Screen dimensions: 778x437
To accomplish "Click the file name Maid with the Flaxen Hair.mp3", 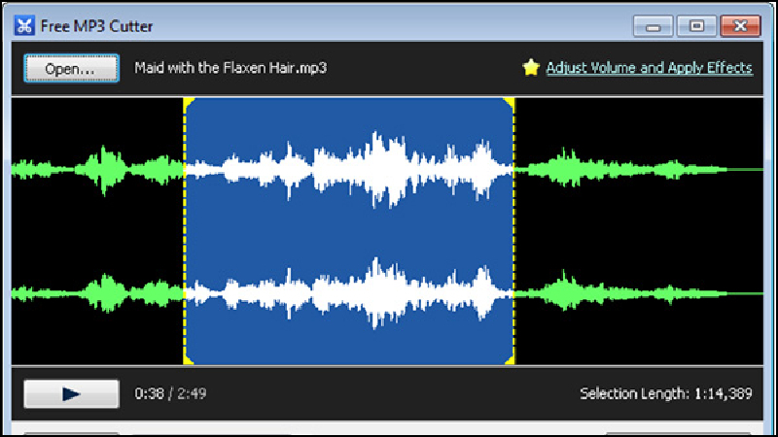I will coord(230,68).
